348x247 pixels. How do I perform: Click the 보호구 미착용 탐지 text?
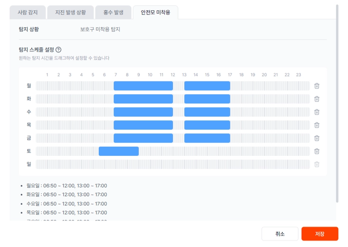click(100, 29)
